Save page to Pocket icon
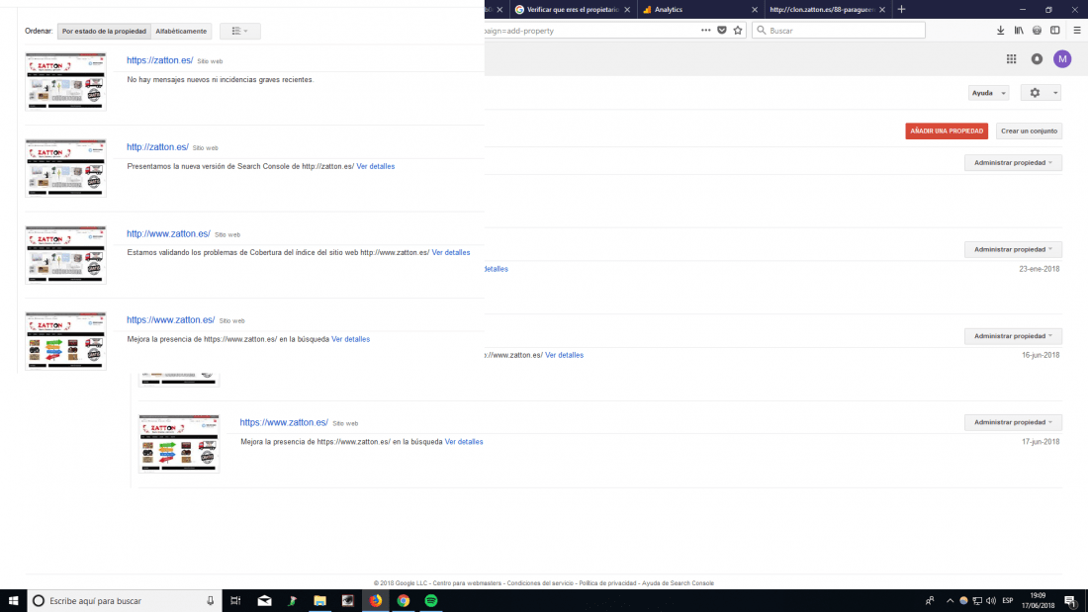Screen dimensions: 1088x612 [x=722, y=31]
